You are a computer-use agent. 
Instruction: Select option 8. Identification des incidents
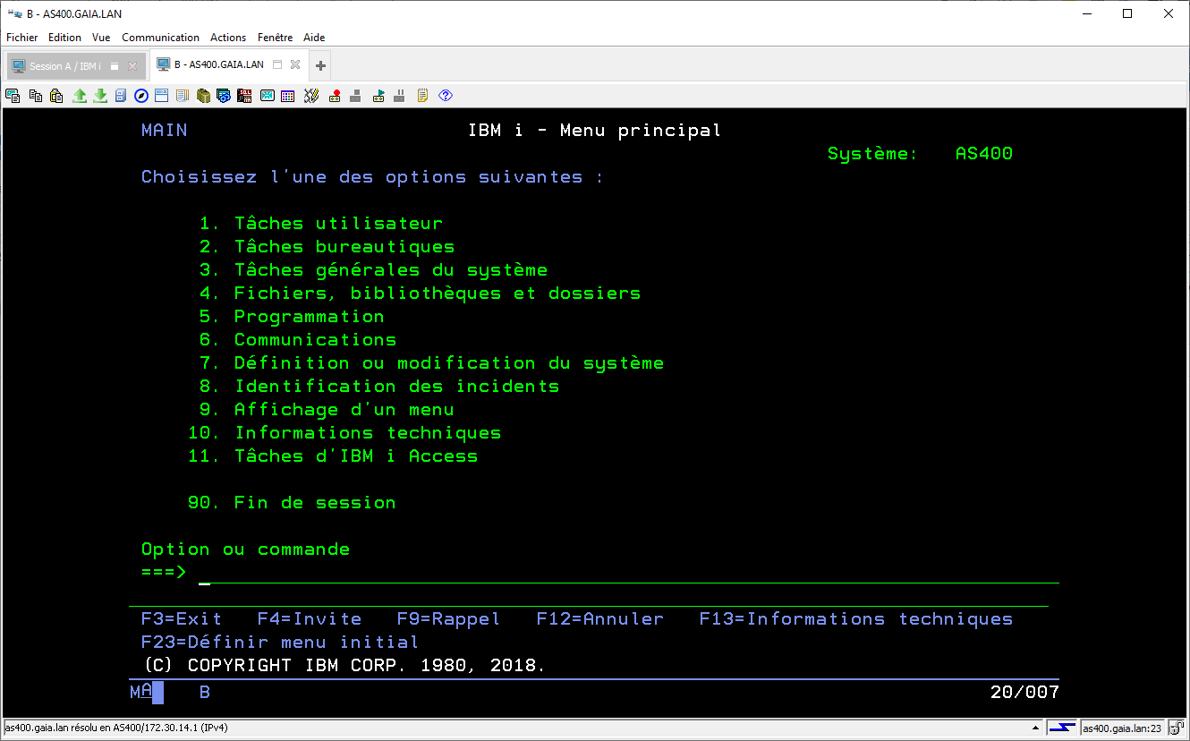click(379, 387)
